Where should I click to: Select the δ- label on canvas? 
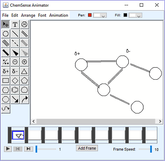click(128, 51)
